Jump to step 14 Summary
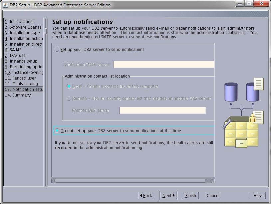The image size is (271, 204). [18, 95]
